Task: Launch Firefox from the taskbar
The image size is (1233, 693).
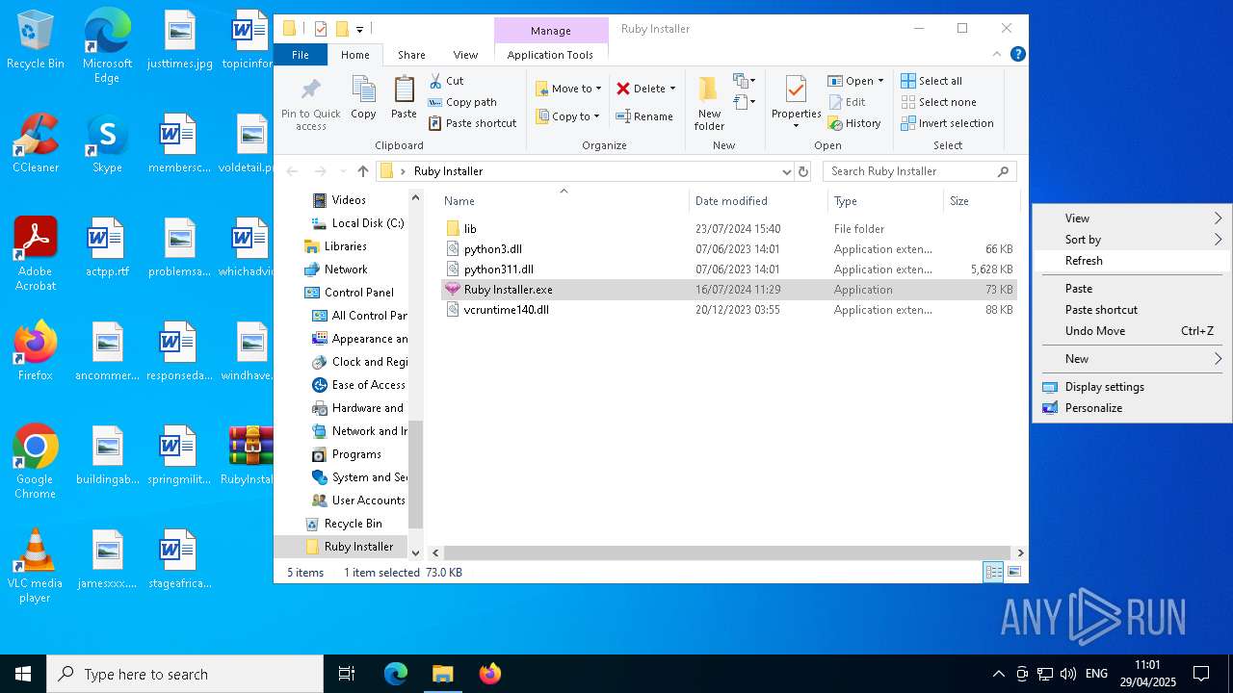Action: point(490,674)
